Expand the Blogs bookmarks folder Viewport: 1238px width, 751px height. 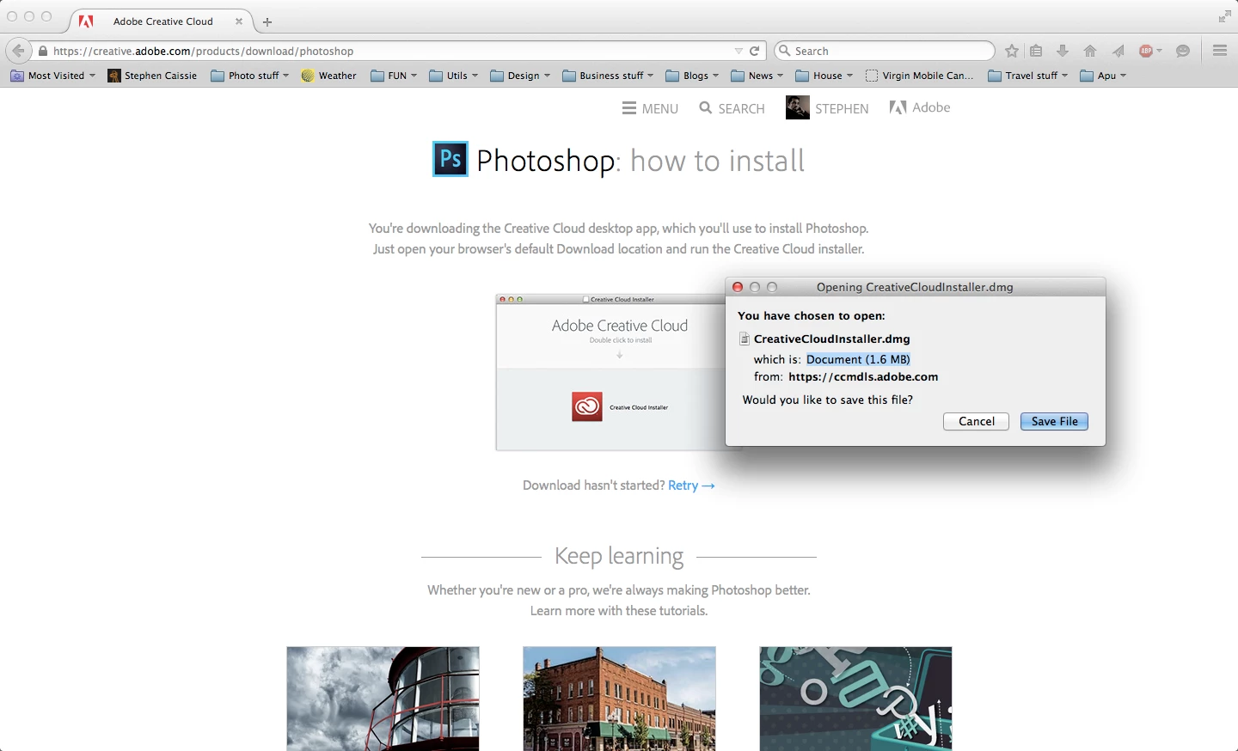click(692, 76)
